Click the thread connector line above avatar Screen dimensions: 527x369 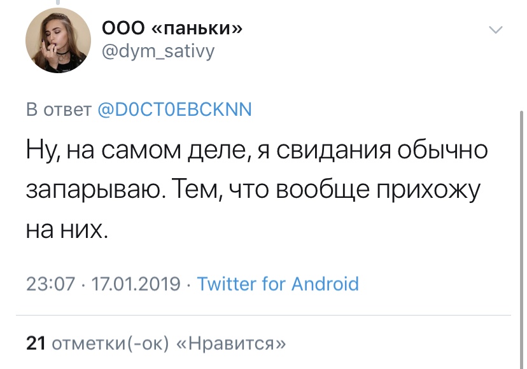(58, 3)
